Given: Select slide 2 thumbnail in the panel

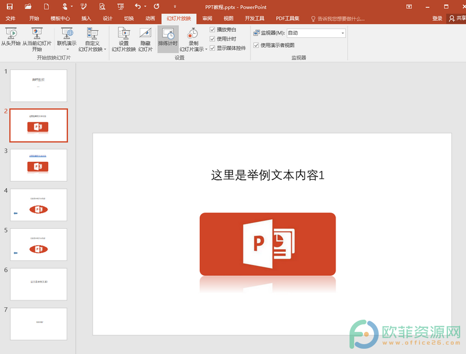Looking at the screenshot, I should 38,125.
